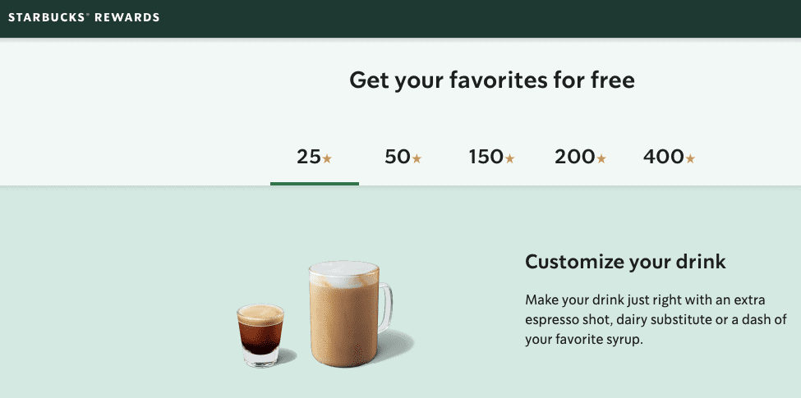Click the large latte mug image
Viewport: 801px width, 398px height.
pos(343,320)
